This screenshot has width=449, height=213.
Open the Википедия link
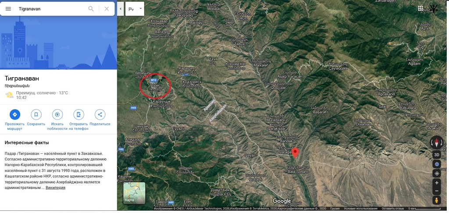coord(56,188)
